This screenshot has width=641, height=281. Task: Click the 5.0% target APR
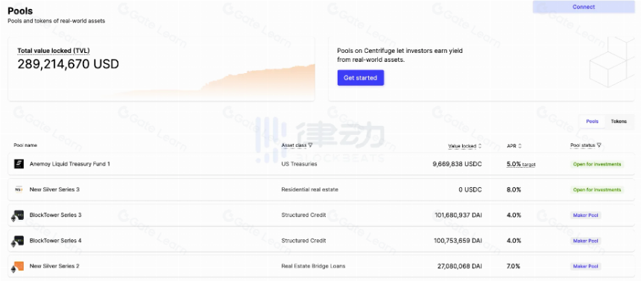(521, 164)
